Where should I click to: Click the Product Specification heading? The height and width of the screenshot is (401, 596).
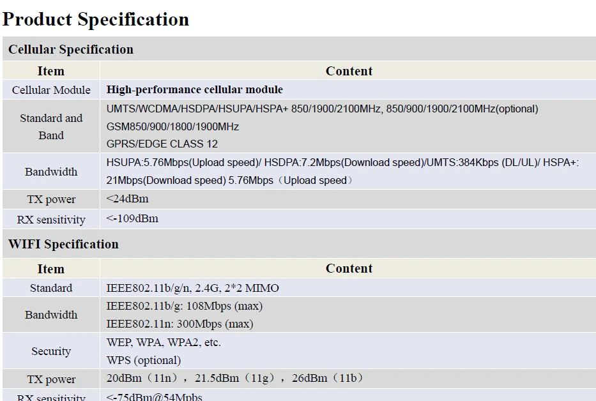[96, 19]
